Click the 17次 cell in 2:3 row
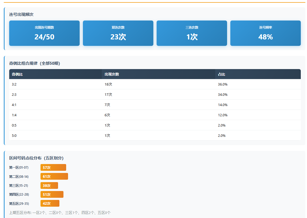The width and height of the screenshot is (307, 218). pyautogui.click(x=108, y=94)
